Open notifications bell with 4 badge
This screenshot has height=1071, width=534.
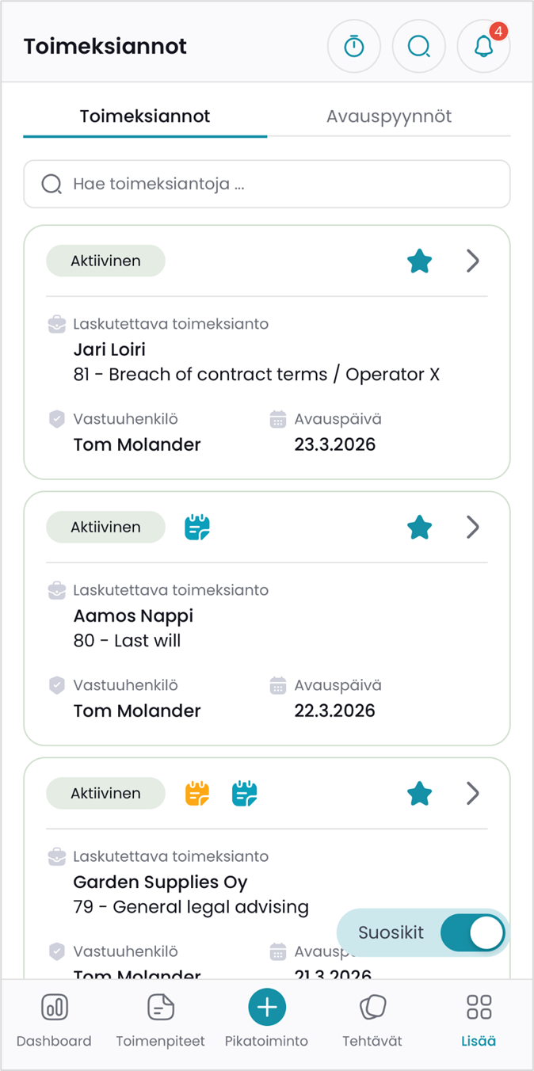(x=484, y=47)
